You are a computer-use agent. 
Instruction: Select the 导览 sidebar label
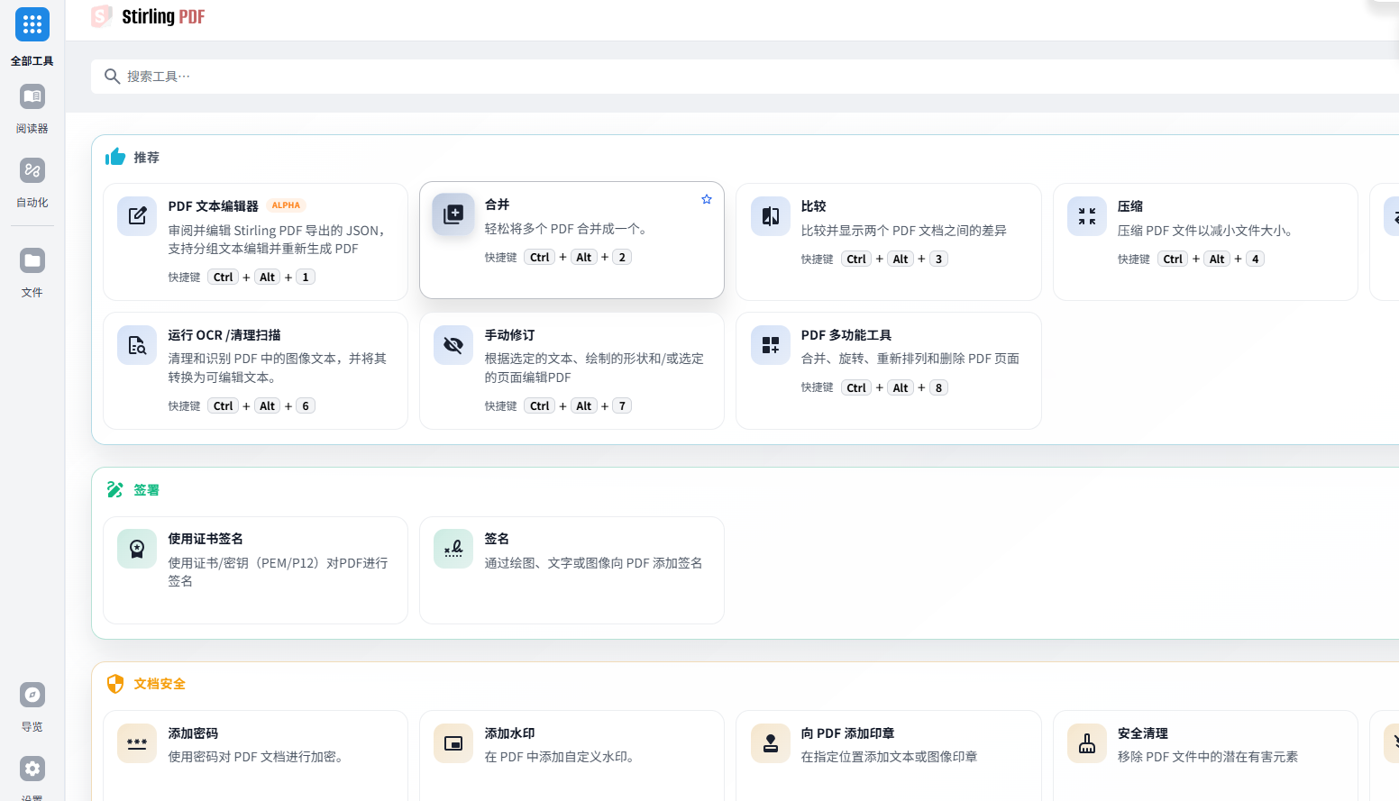(x=32, y=727)
